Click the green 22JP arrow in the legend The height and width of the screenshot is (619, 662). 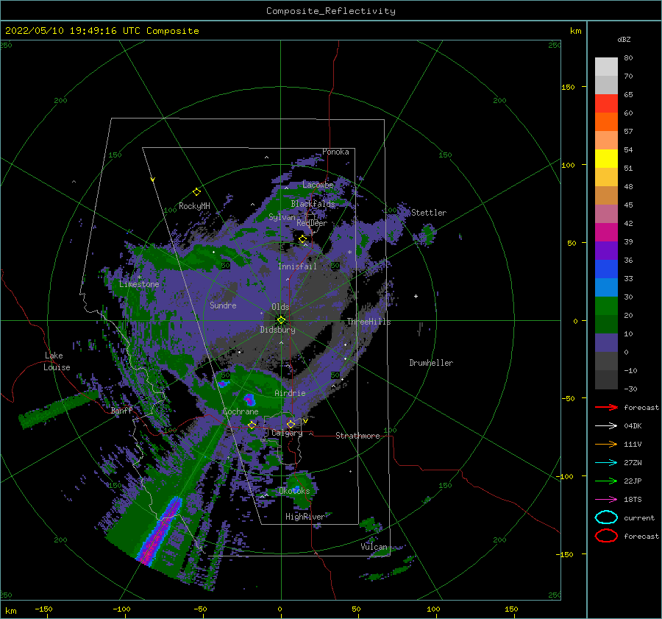click(606, 481)
